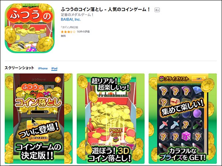Click the 4+ age rating badge
The image size is (222, 166).
coord(157,10)
